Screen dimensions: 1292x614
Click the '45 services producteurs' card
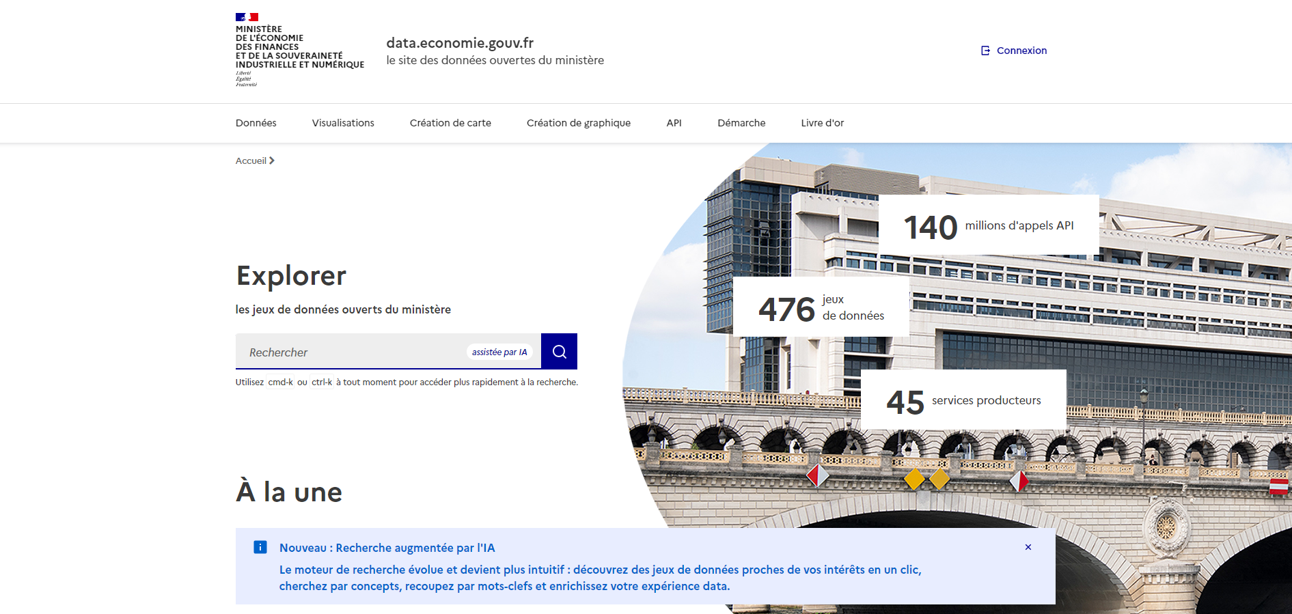point(963,400)
